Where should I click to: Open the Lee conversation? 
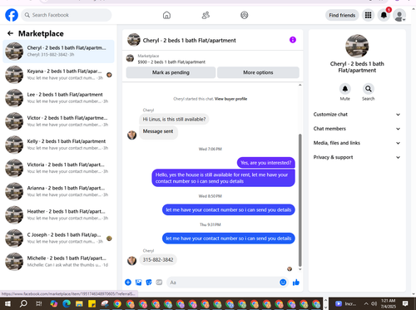click(x=58, y=98)
